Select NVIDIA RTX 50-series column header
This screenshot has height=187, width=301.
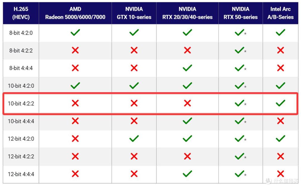(x=241, y=13)
